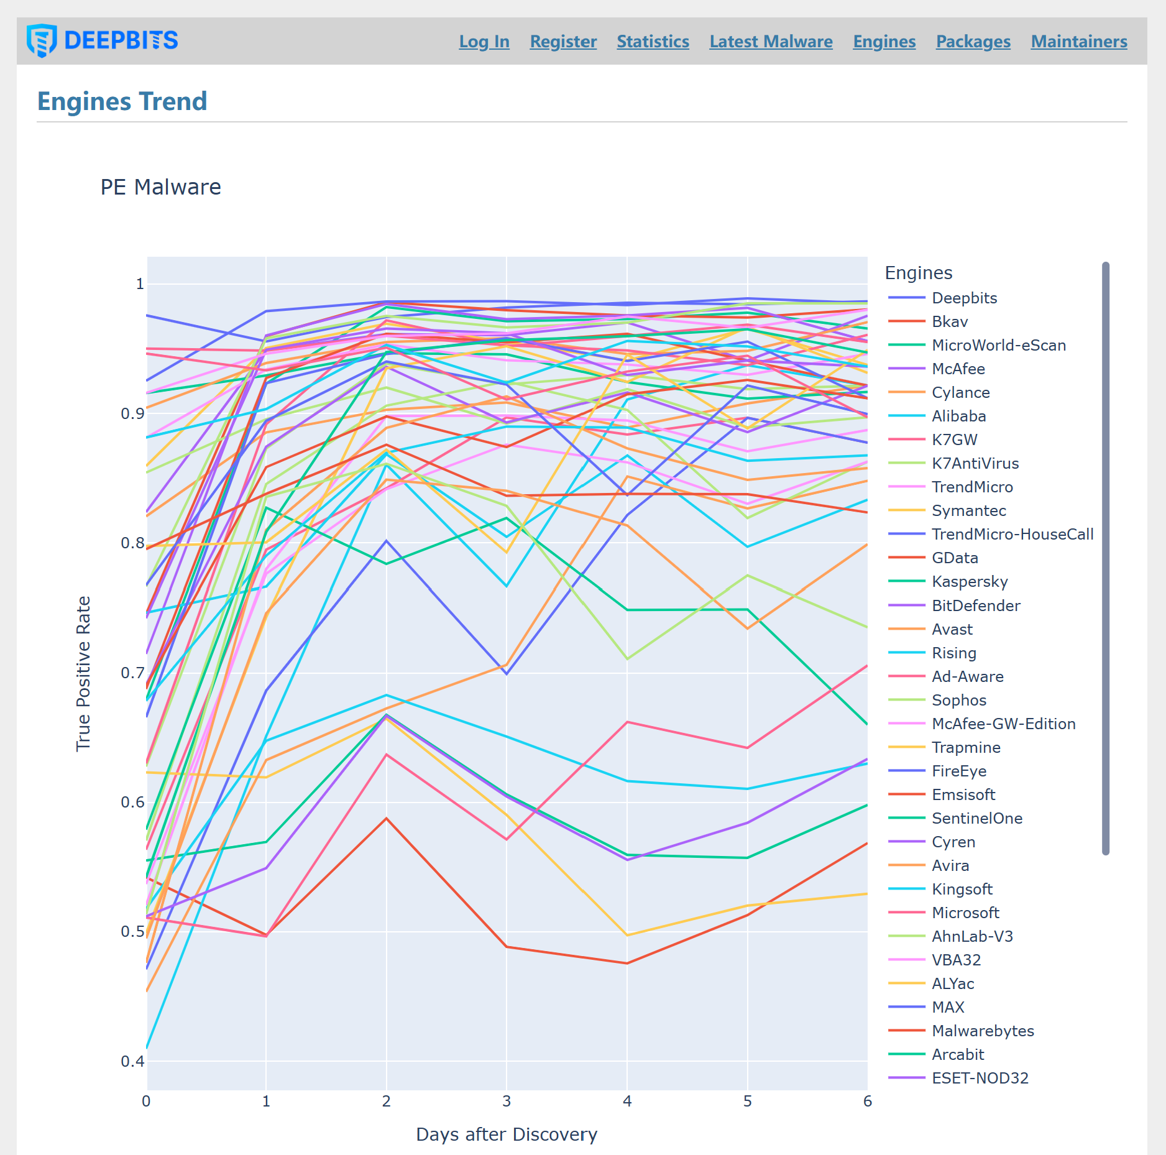The image size is (1166, 1155).
Task: Hide the K7AntiVirus trace in legend
Action: [953, 463]
